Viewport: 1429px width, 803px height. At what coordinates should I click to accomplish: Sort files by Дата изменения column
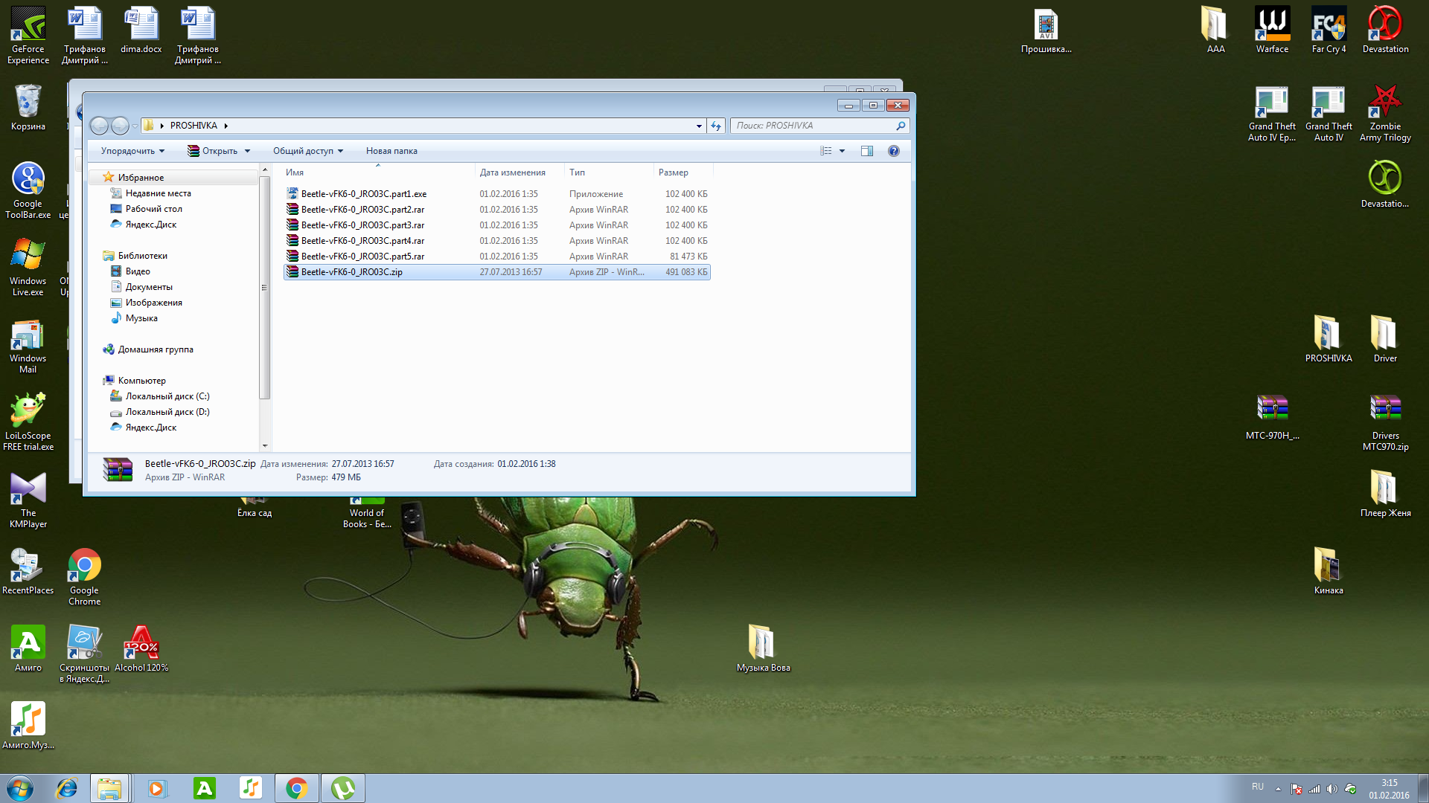[512, 172]
